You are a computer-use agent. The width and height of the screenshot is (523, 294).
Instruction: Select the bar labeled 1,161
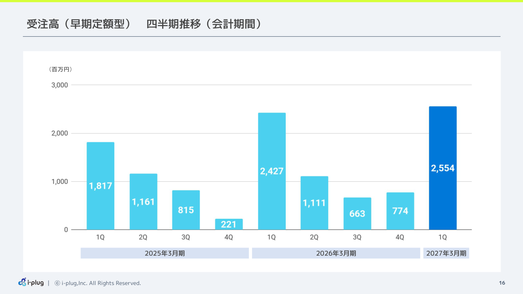click(143, 202)
